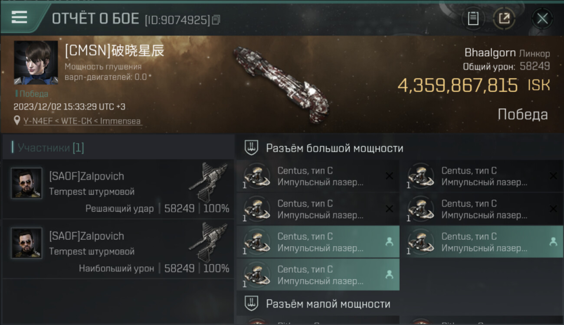Open the hamburger menu
This screenshot has width=564, height=325.
click(x=19, y=17)
